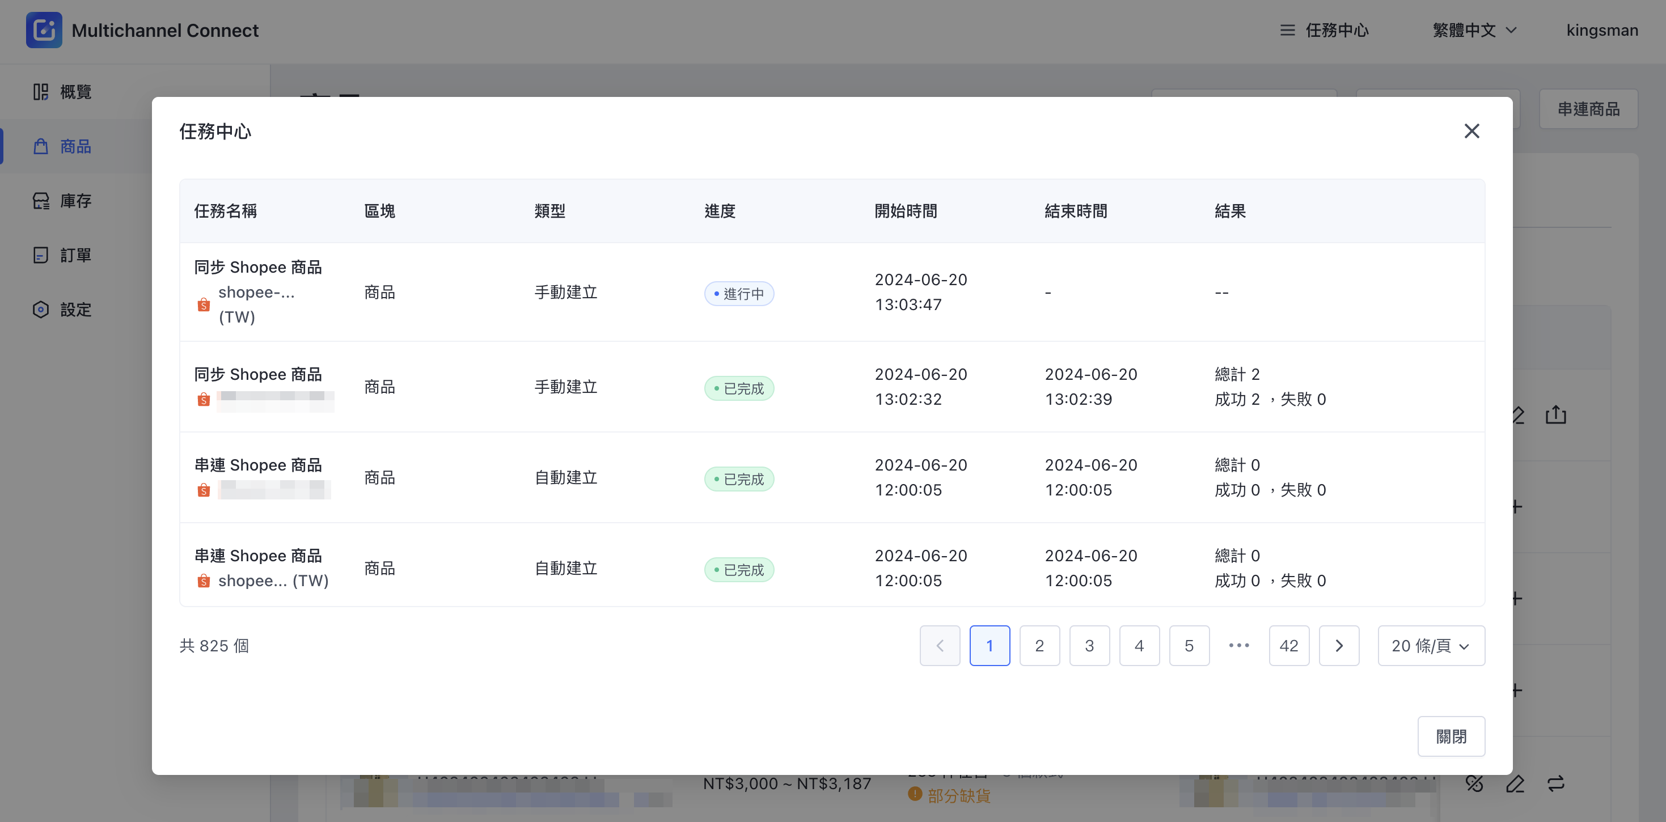The width and height of the screenshot is (1666, 822).
Task: Click the pagination ellipsis to skip pages
Action: tap(1238, 645)
